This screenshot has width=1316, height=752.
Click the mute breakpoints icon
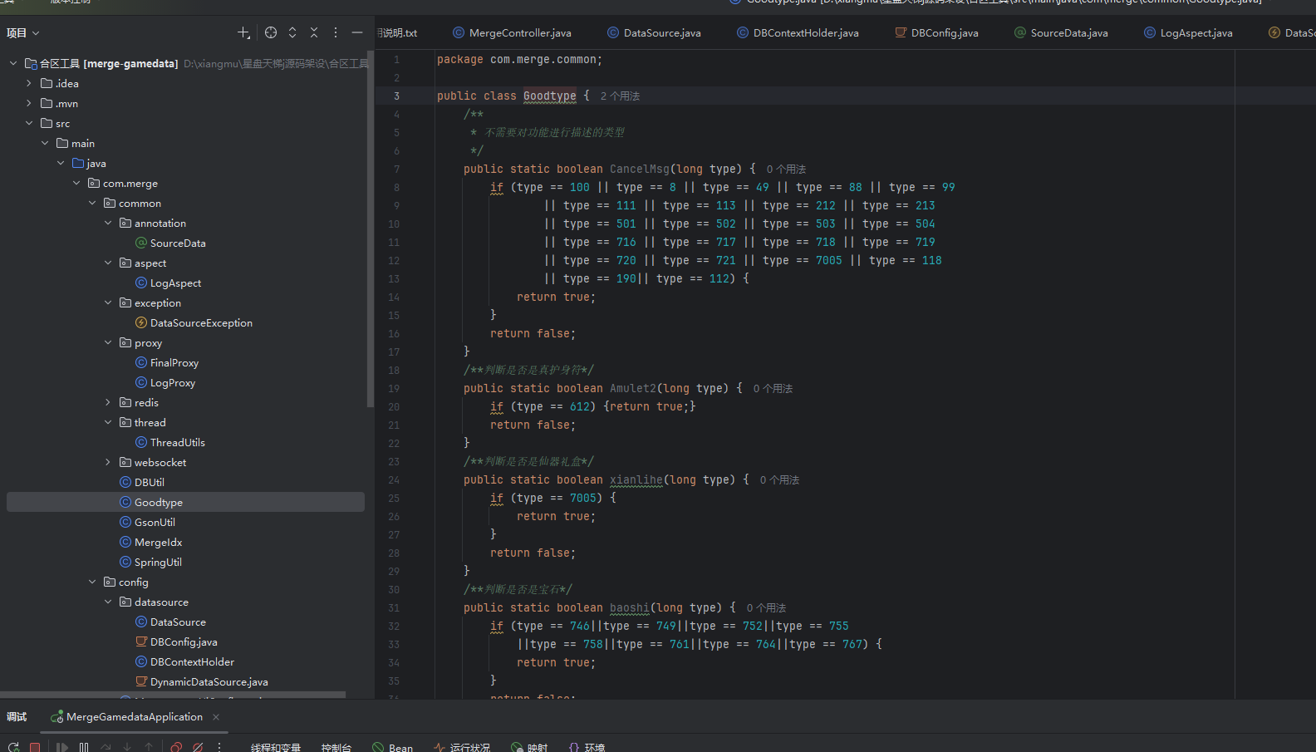(198, 747)
